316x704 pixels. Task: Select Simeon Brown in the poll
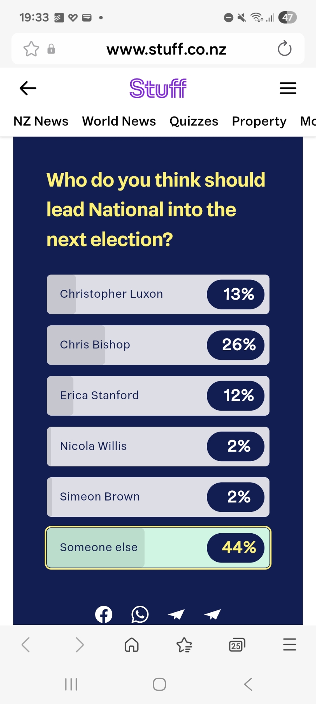[x=158, y=497]
